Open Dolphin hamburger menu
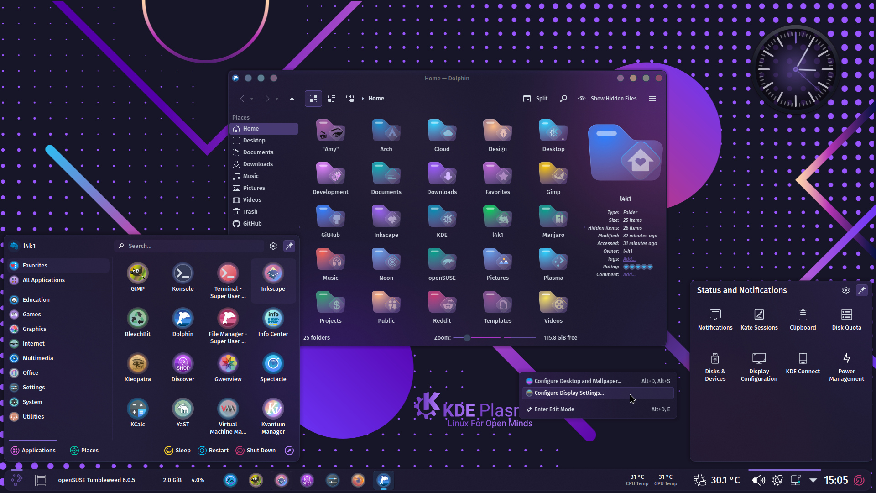 [652, 99]
